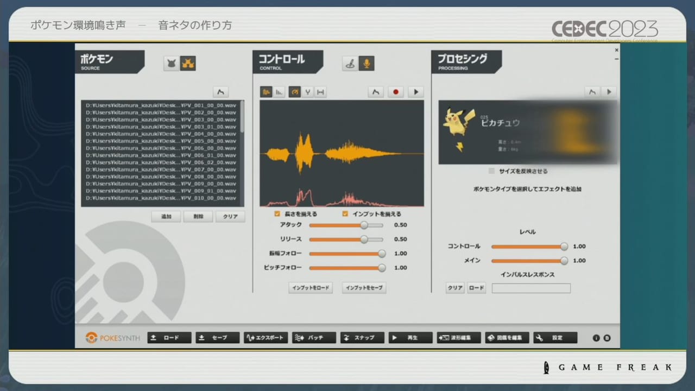Click tuning fork pitch icon
Screen dimensions: 695x391
pos(308,92)
